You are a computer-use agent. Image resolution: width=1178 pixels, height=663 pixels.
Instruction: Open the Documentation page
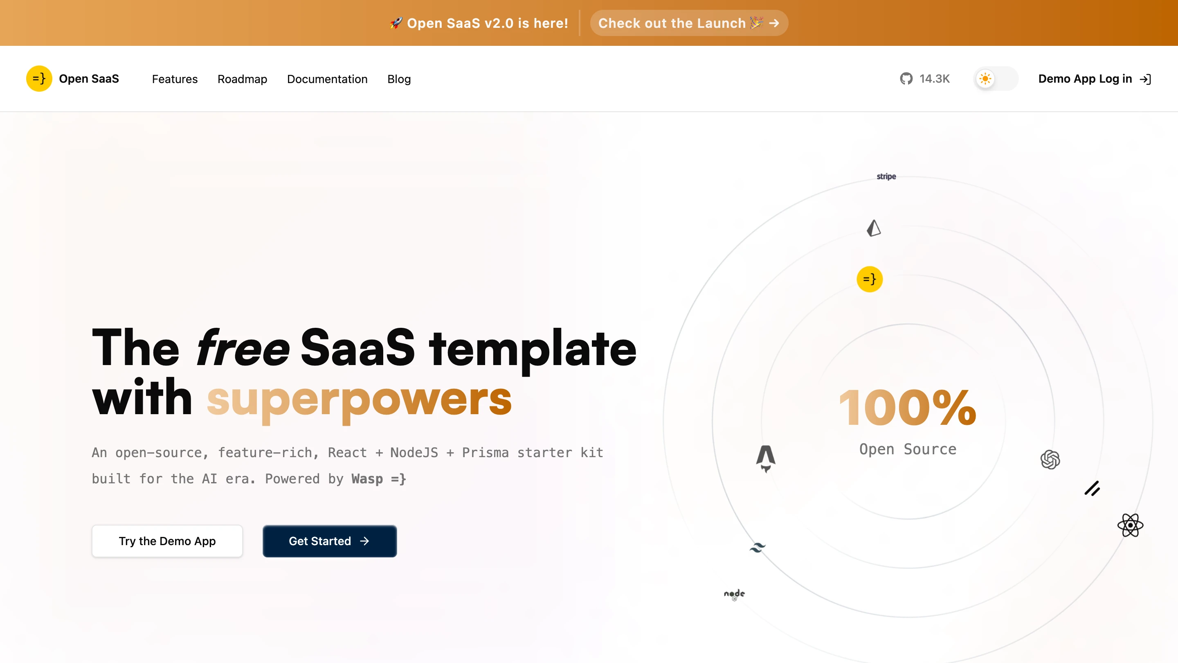327,79
